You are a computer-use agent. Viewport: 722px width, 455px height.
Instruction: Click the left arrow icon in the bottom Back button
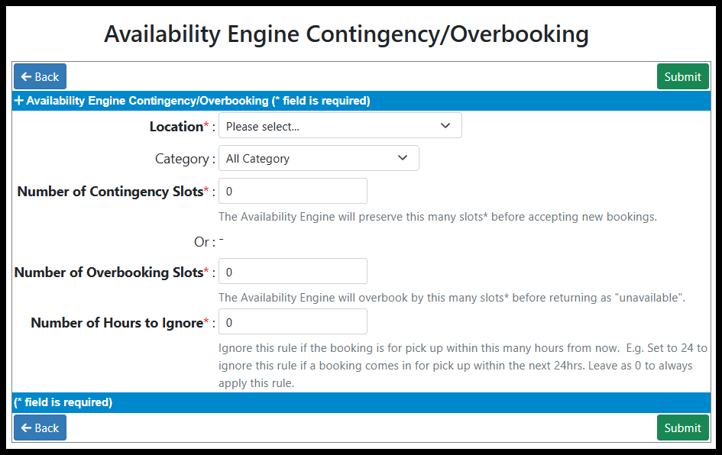26,428
